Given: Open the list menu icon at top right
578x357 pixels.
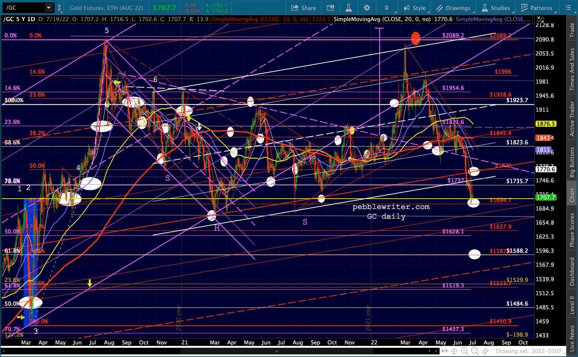Looking at the screenshot, I should point(568,8).
